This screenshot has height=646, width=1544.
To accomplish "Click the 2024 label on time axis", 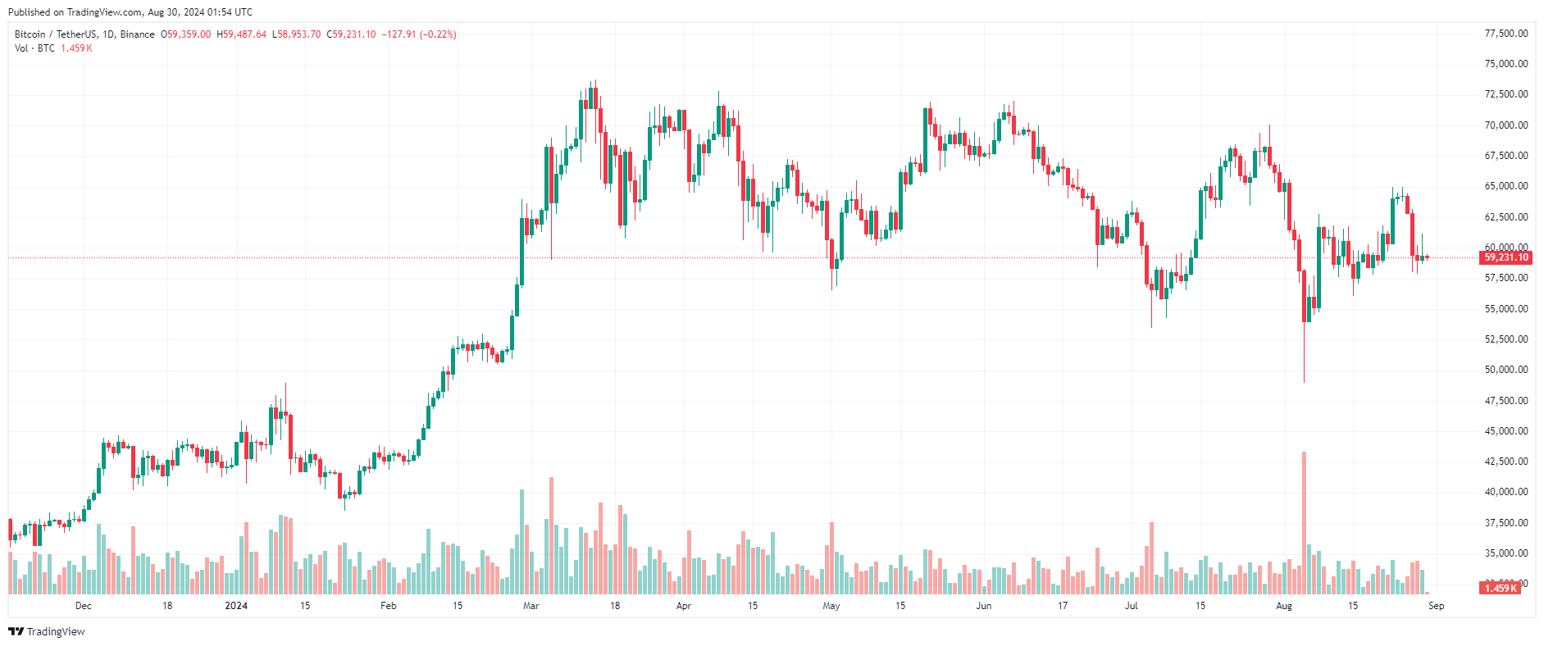I will (x=236, y=606).
